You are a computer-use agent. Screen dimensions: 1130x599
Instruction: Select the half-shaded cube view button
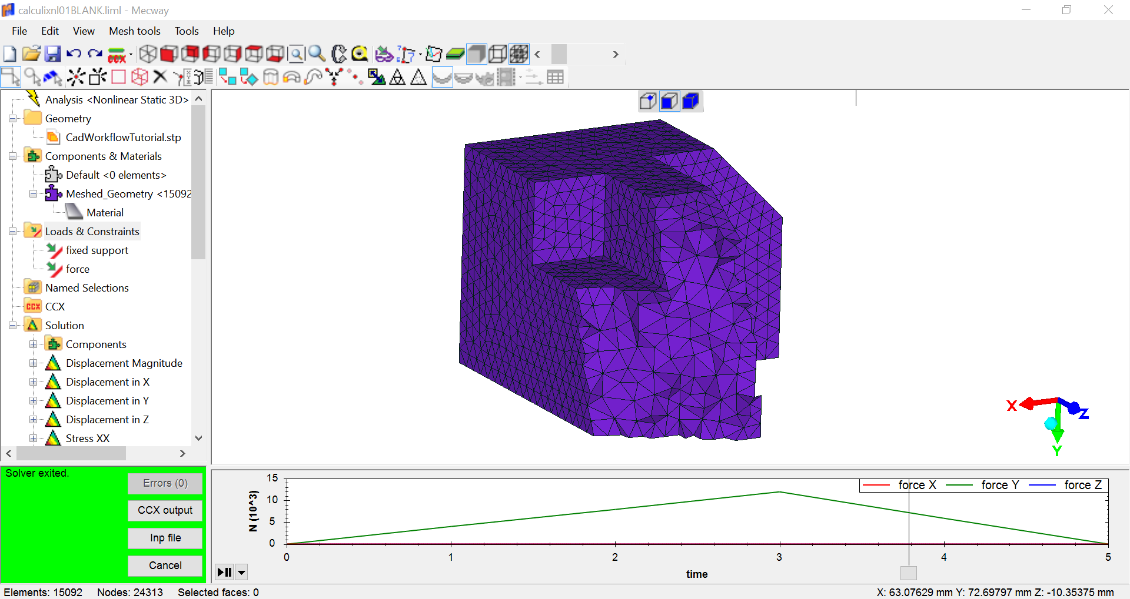(669, 102)
